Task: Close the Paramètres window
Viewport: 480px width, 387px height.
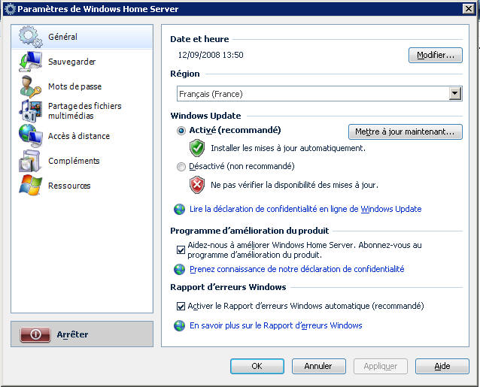Action: click(469, 9)
